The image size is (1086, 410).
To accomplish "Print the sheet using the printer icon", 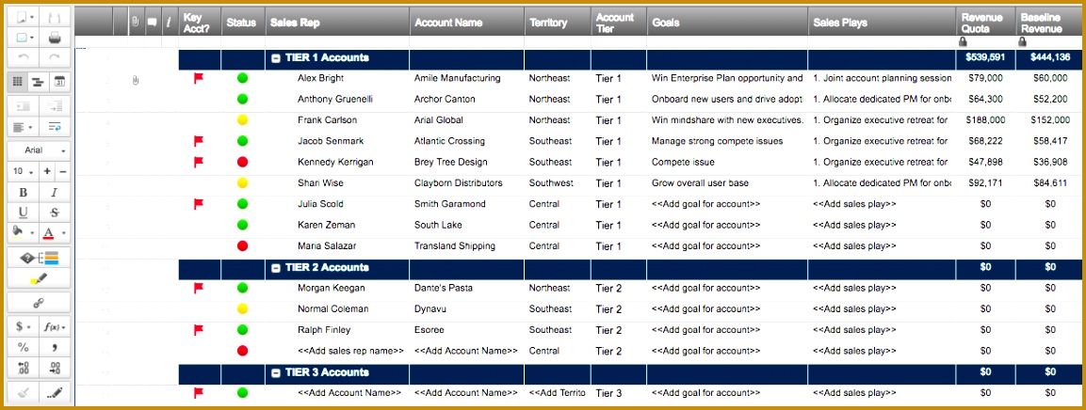I will (54, 38).
